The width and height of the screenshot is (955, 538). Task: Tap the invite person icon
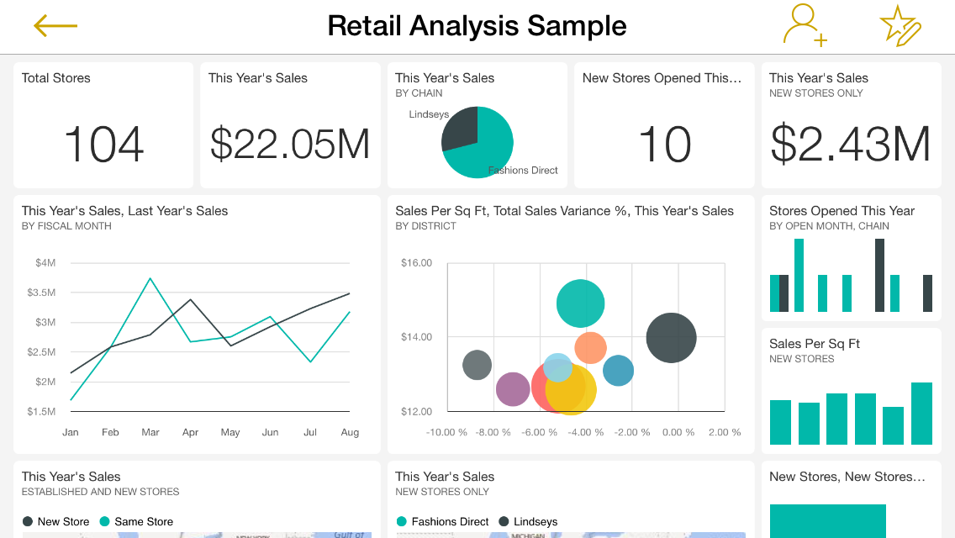click(x=805, y=25)
